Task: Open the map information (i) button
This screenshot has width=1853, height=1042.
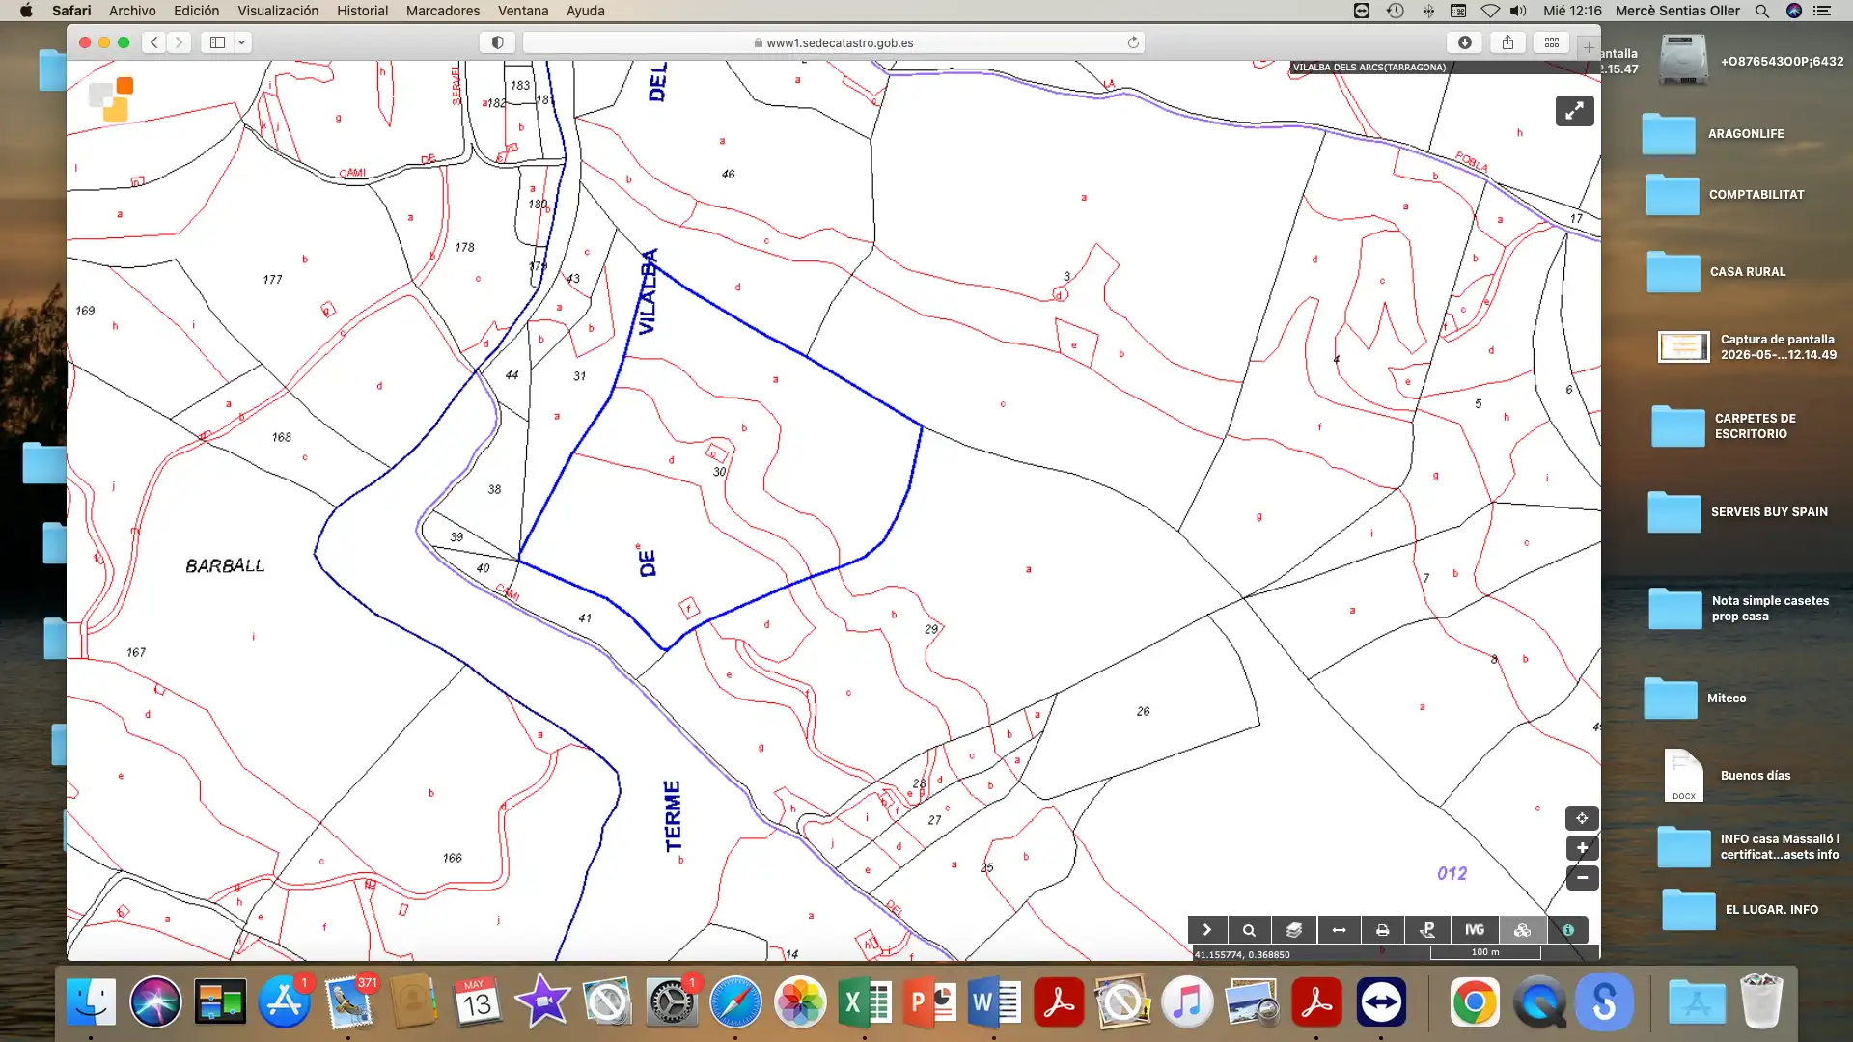Action: tap(1568, 930)
